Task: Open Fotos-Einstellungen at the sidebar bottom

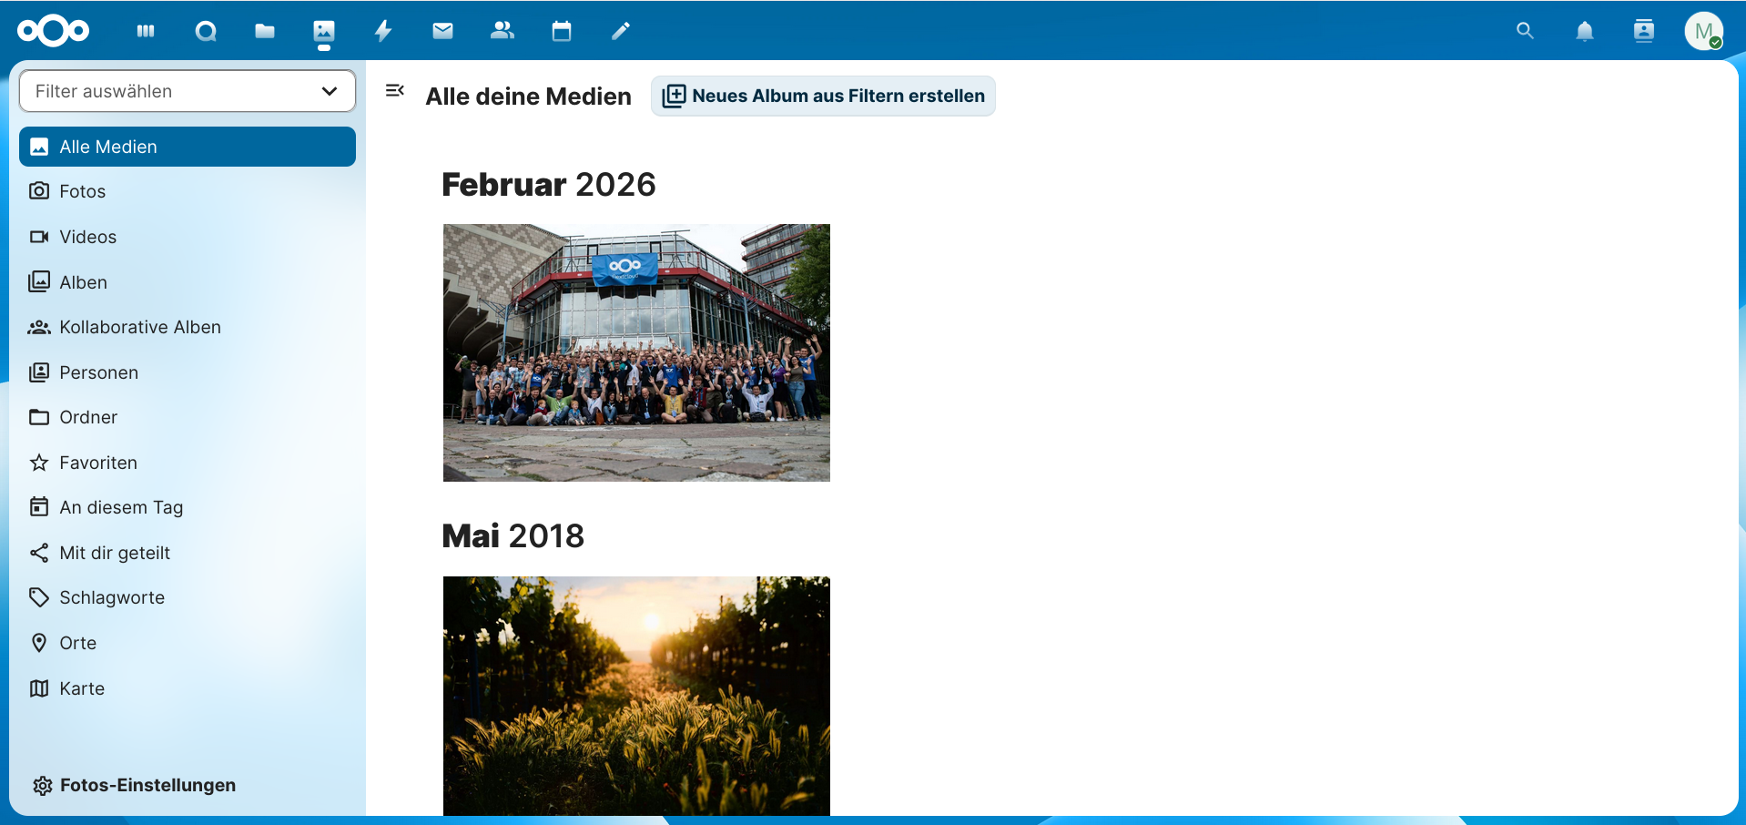Action: (147, 784)
